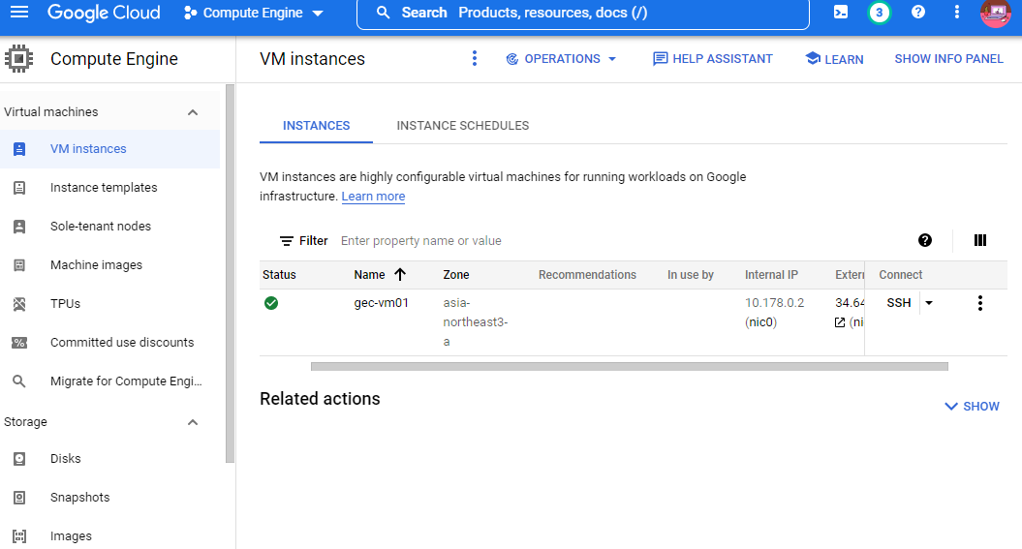
Task: Click the VM instances sidebar icon
Action: pyautogui.click(x=19, y=149)
